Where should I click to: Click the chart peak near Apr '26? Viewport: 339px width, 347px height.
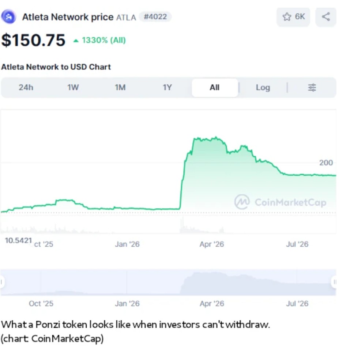(x=216, y=137)
